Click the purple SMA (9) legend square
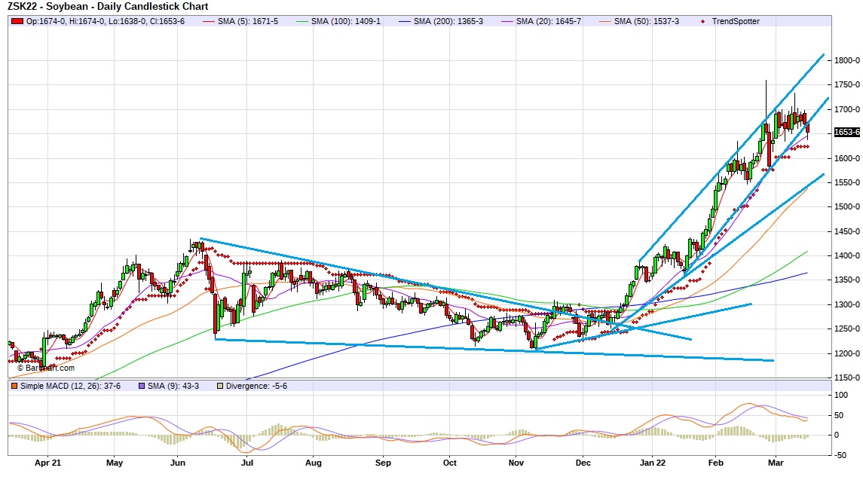The image size is (863, 486). pyautogui.click(x=141, y=387)
